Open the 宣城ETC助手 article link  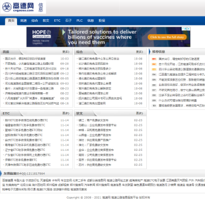click(23, 130)
